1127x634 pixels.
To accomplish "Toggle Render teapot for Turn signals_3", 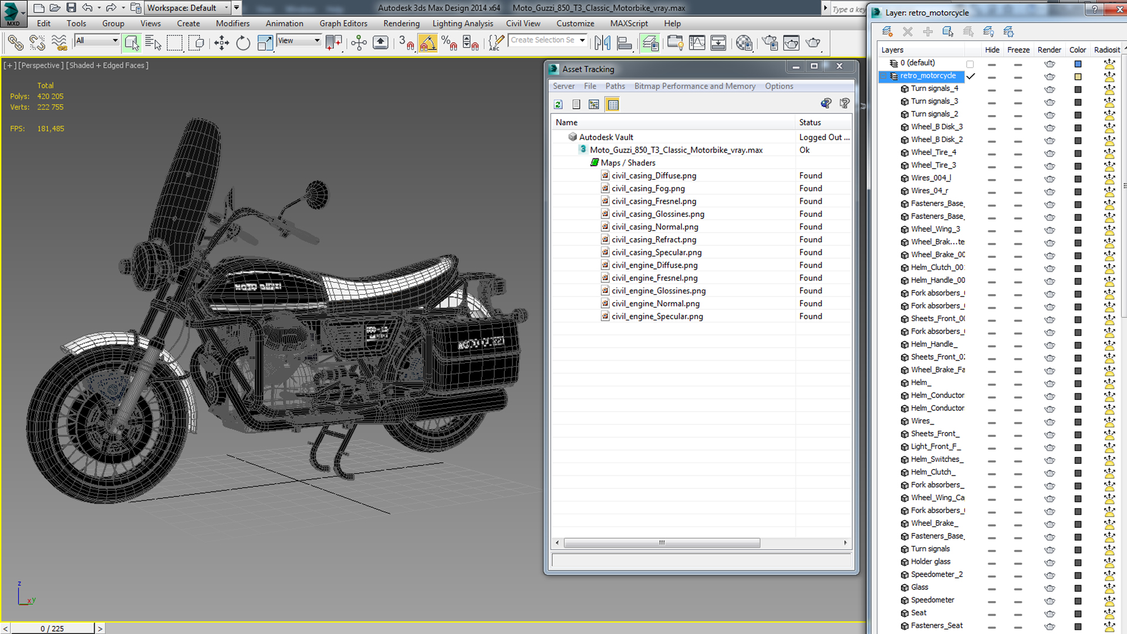I will pyautogui.click(x=1050, y=103).
